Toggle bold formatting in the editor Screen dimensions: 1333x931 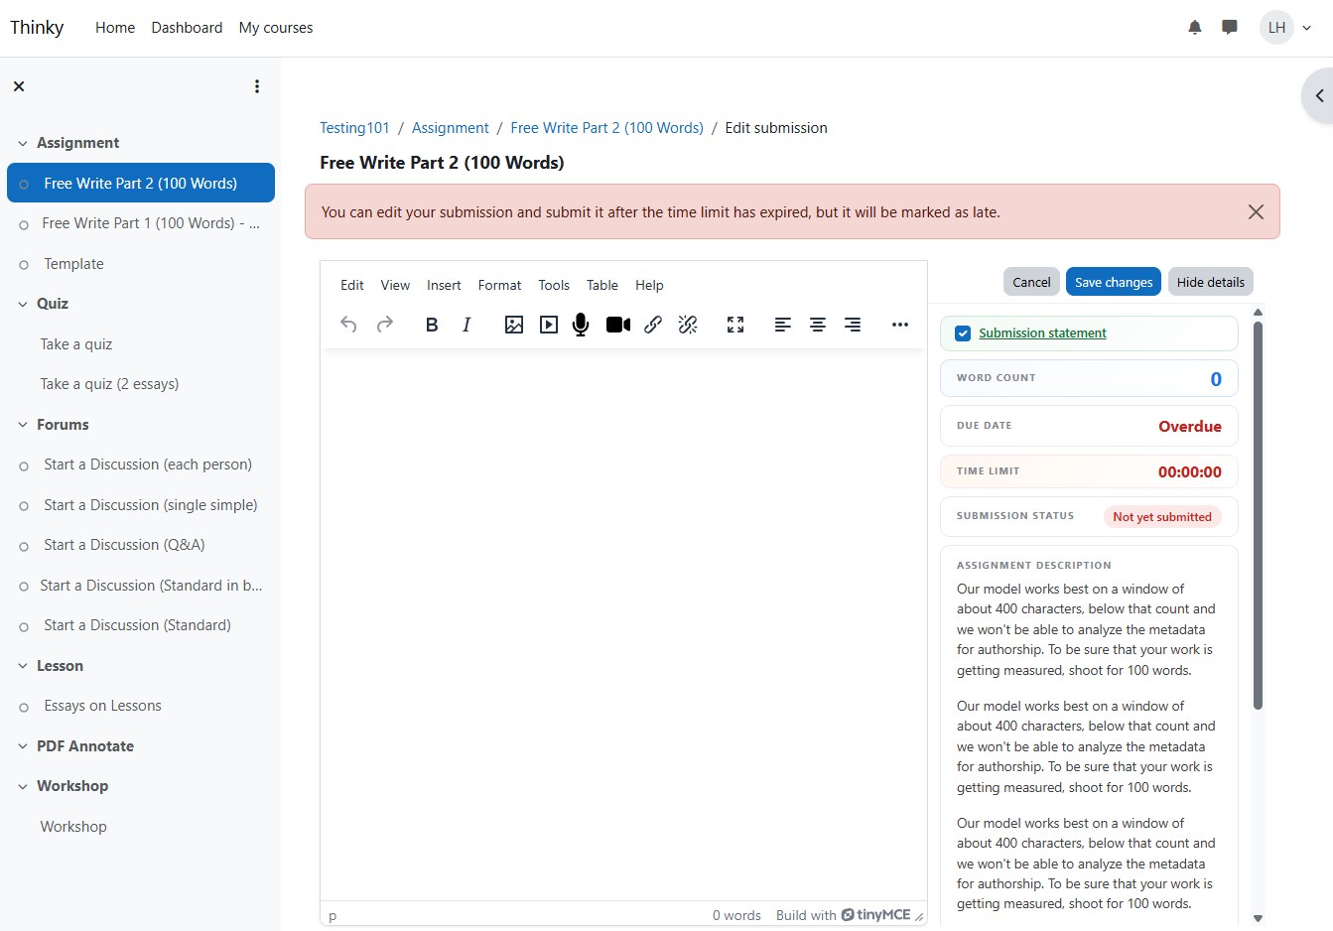[432, 325]
